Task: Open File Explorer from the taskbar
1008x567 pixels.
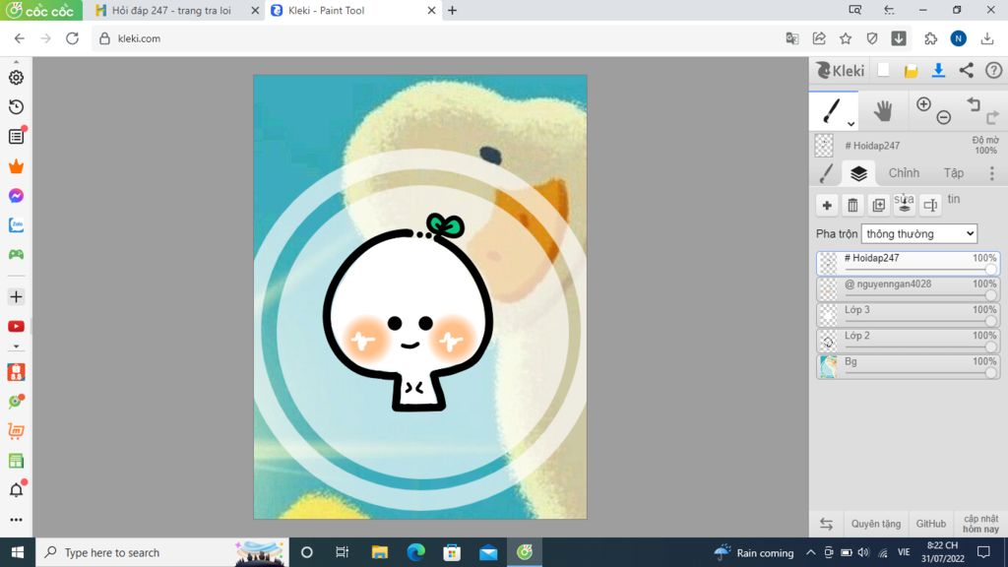Action: 380,552
